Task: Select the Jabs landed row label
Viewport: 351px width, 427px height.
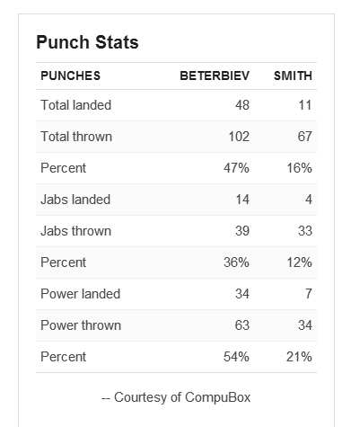Action: (75, 200)
